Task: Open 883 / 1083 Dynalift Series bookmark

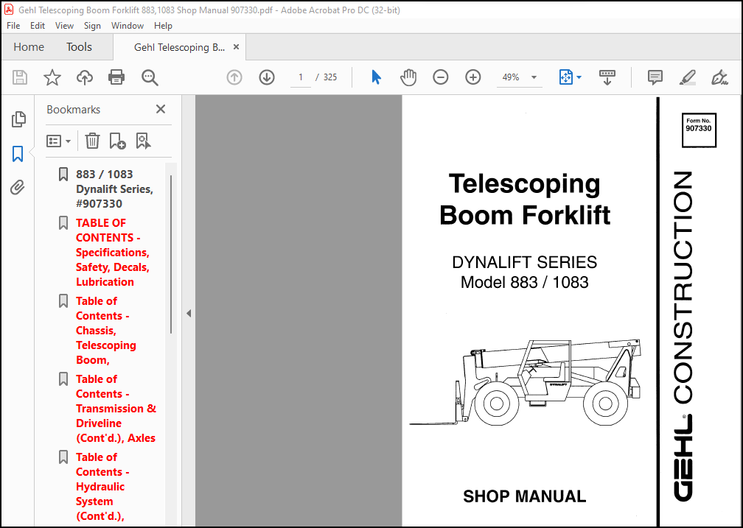Action: 114,189
